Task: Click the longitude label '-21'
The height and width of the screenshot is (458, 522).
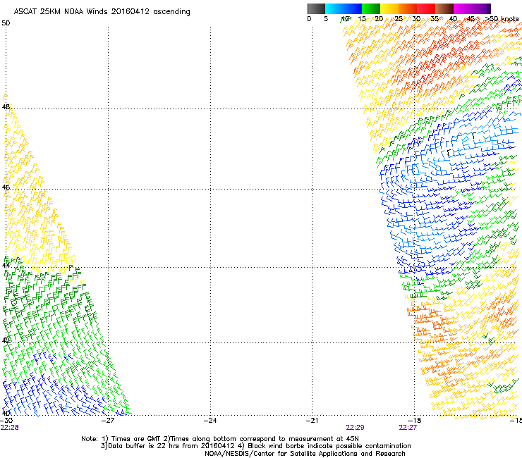Action: coord(312,421)
